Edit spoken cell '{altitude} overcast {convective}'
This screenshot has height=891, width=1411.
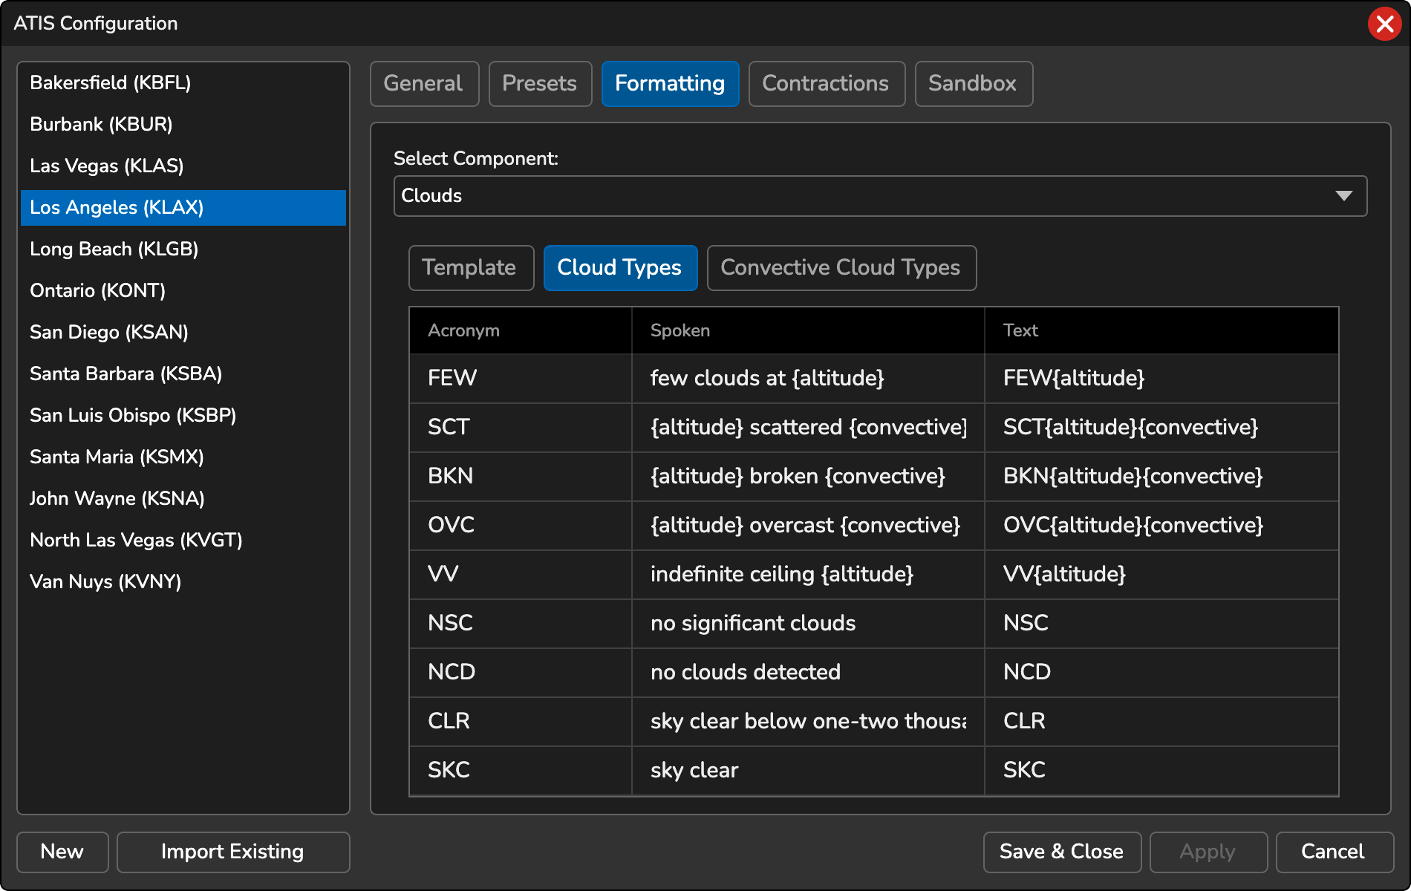pos(808,526)
